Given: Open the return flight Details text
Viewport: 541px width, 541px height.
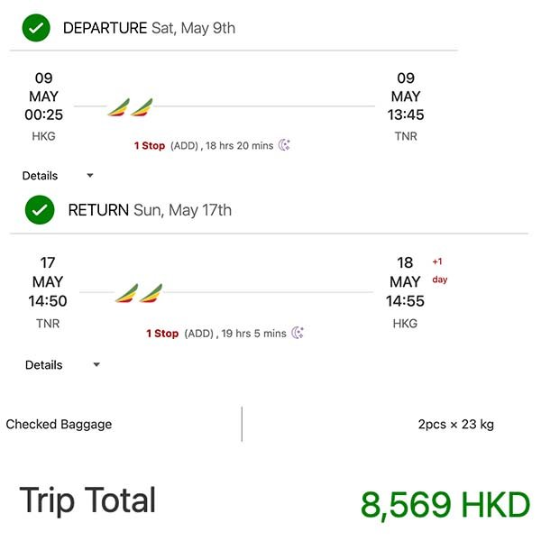Looking at the screenshot, I should pos(44,365).
